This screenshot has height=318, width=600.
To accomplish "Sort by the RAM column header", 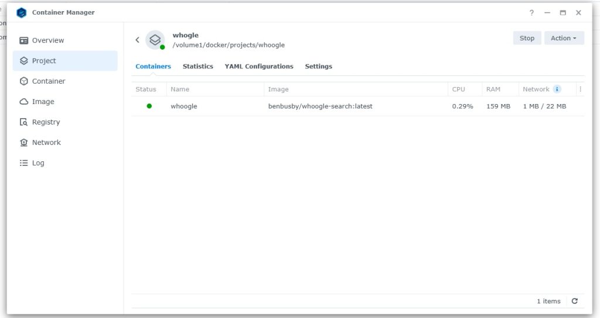I will tap(500, 89).
